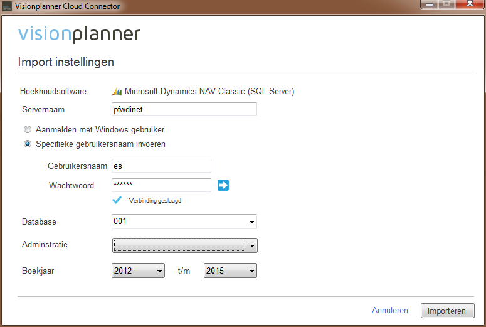The height and width of the screenshot is (327, 486).
Task: Focus the Gebruikersnaam input field
Action: pos(161,166)
